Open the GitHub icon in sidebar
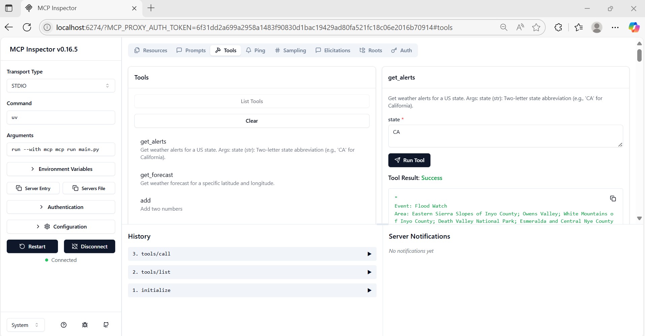Screen dimensions: 645x336 (x=106, y=325)
